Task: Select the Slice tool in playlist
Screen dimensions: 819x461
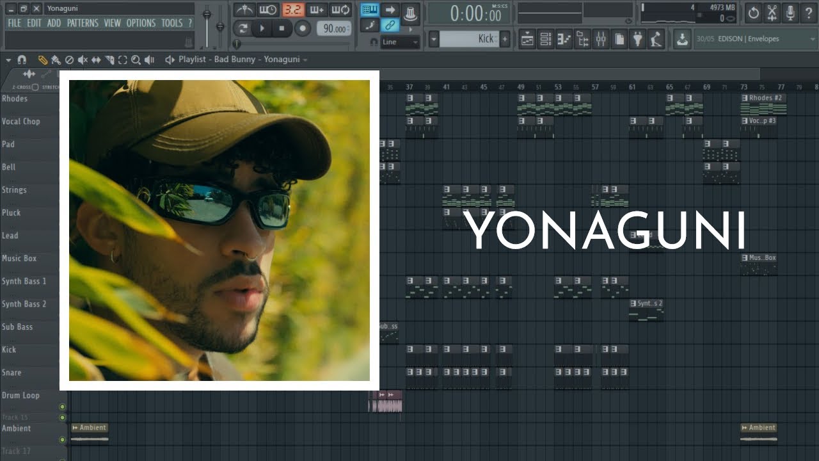Action: (109, 60)
